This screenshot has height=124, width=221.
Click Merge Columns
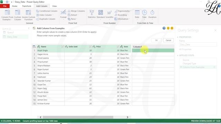point(76,11)
